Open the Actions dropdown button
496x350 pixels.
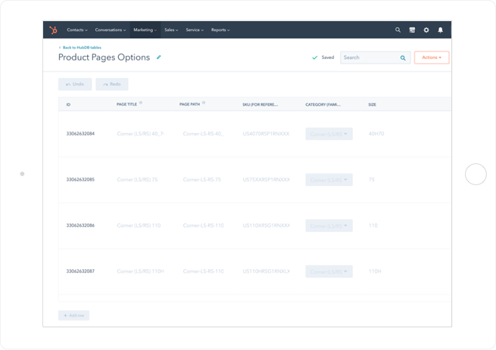(x=432, y=57)
